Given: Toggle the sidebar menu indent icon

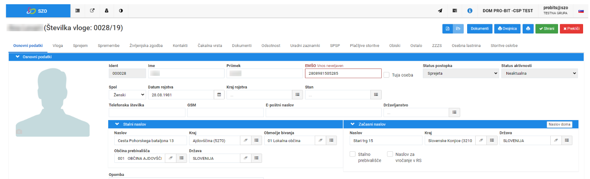Looking at the screenshot, I should [x=77, y=11].
